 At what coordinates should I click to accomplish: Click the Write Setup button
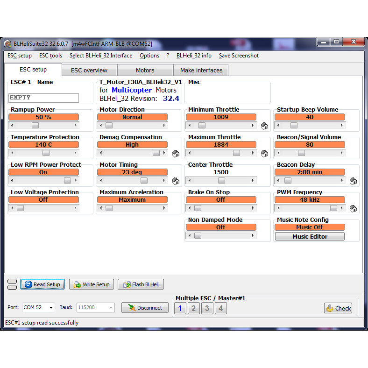coord(92,284)
